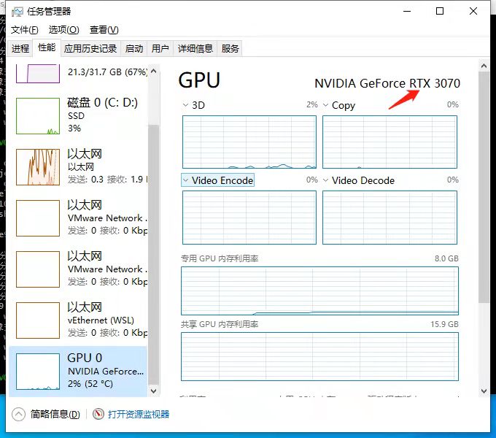
Task: Open the 选项(O) menu
Action: pos(63,30)
